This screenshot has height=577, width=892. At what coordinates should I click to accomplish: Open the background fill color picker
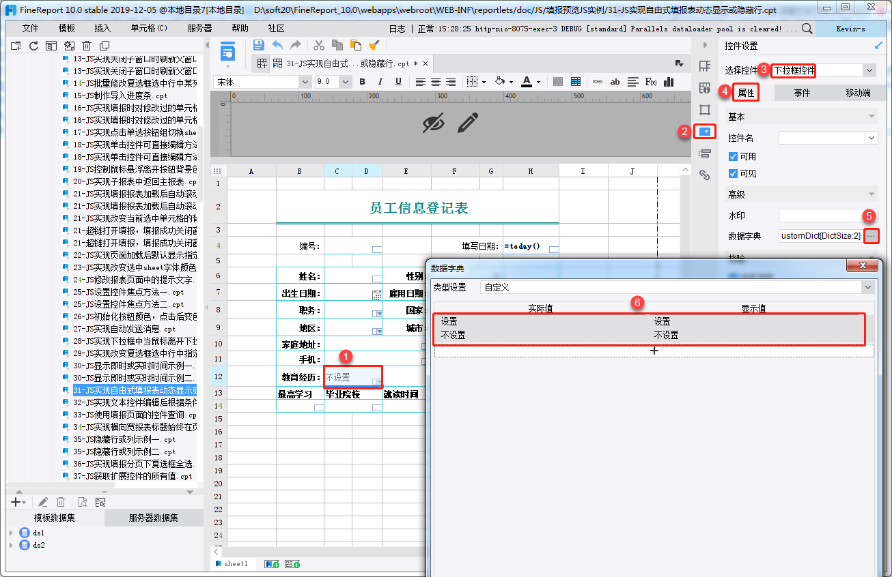pyautogui.click(x=501, y=82)
